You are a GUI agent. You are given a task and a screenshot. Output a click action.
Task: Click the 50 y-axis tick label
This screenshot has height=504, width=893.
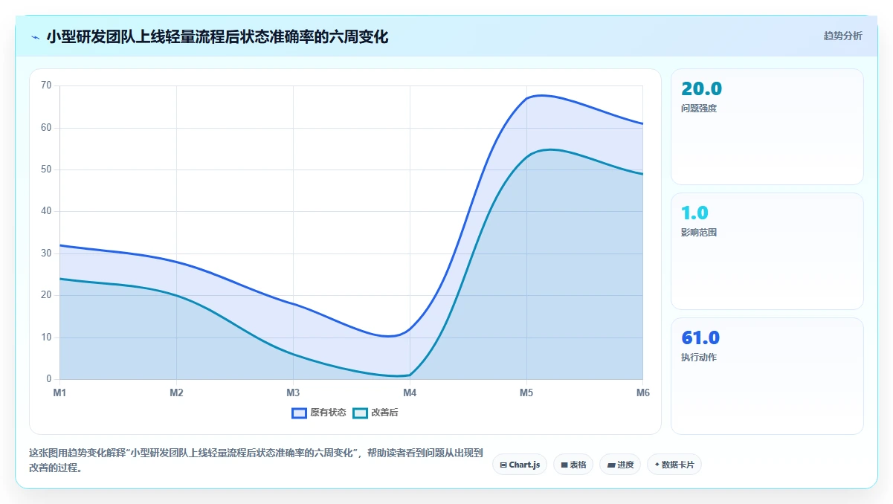pyautogui.click(x=46, y=169)
